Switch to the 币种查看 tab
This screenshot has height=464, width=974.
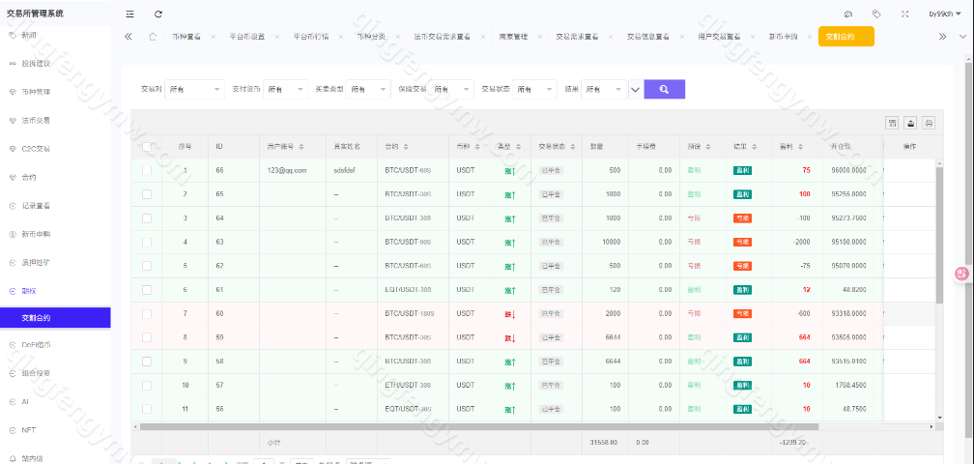point(186,37)
